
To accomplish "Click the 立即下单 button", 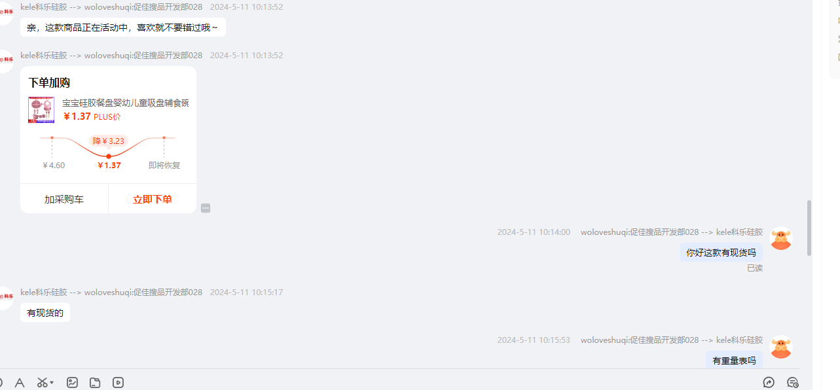I will point(153,199).
